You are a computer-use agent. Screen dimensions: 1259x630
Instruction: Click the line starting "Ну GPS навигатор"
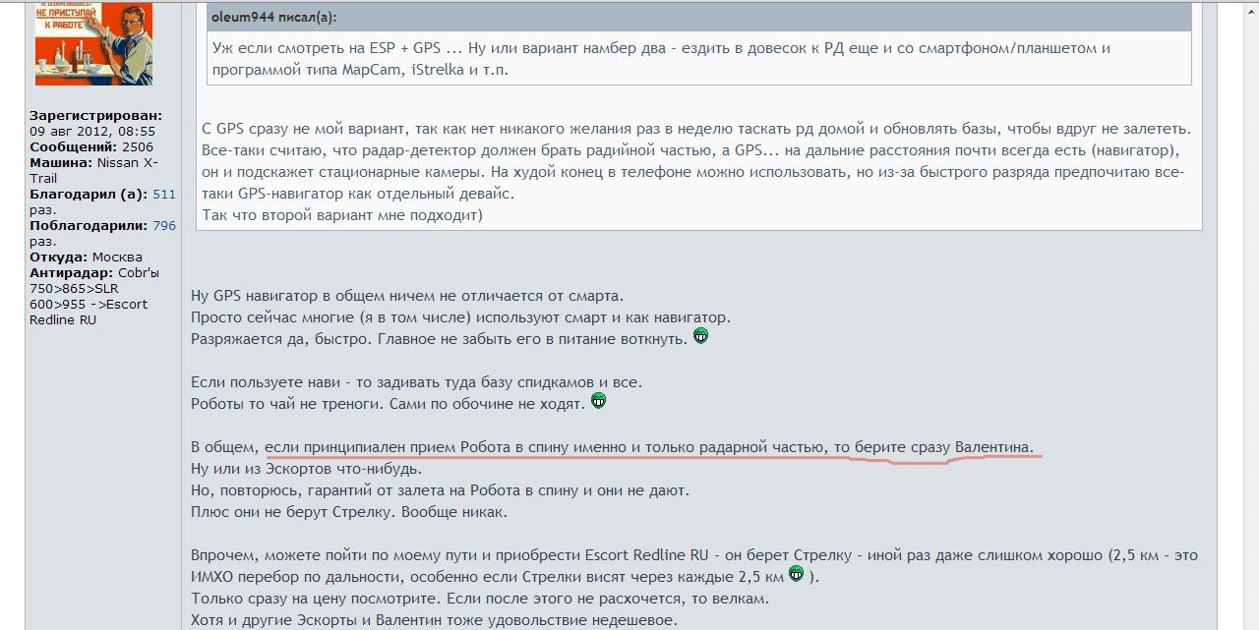click(407, 296)
